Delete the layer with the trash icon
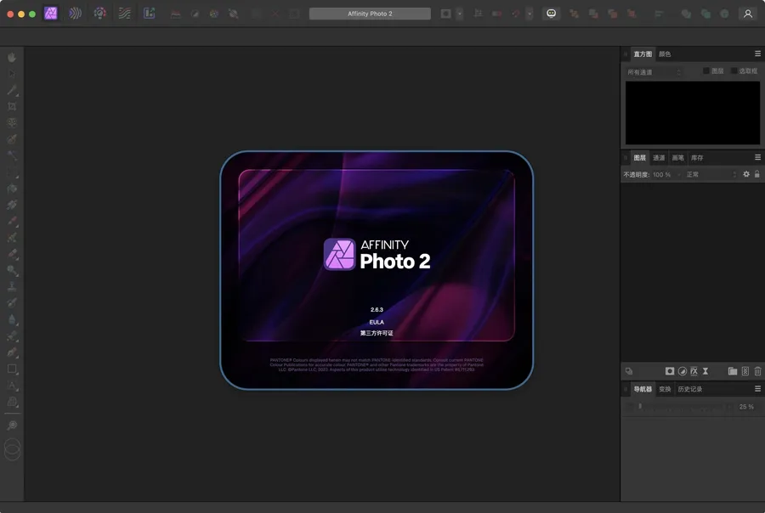 [x=757, y=371]
